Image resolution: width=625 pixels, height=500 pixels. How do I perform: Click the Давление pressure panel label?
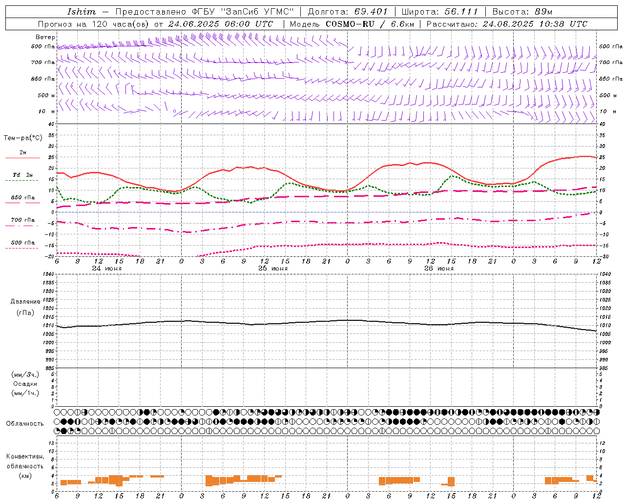point(25,302)
